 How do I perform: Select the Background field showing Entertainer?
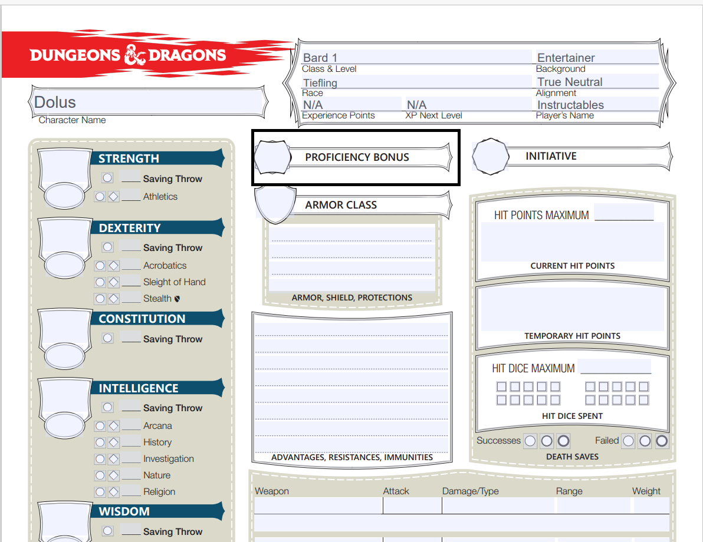click(x=597, y=57)
